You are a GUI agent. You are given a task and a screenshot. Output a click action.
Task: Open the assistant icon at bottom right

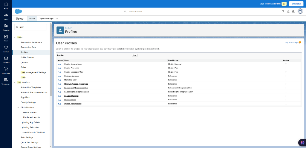click(302, 143)
